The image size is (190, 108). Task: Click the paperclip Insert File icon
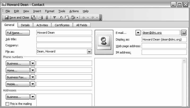pos(47,18)
